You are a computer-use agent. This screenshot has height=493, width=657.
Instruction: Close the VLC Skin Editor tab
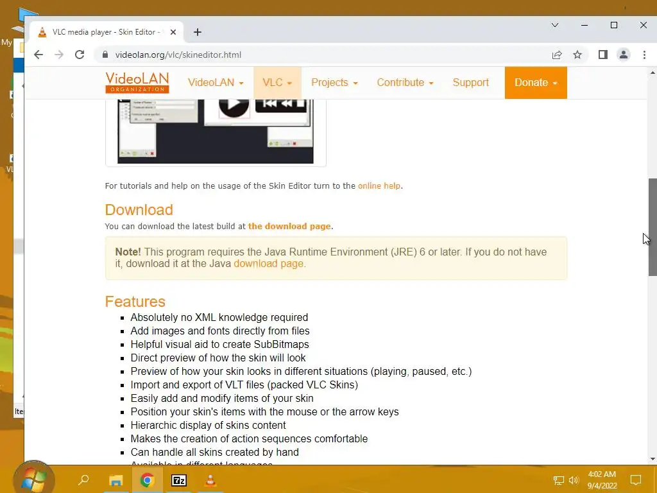(173, 32)
